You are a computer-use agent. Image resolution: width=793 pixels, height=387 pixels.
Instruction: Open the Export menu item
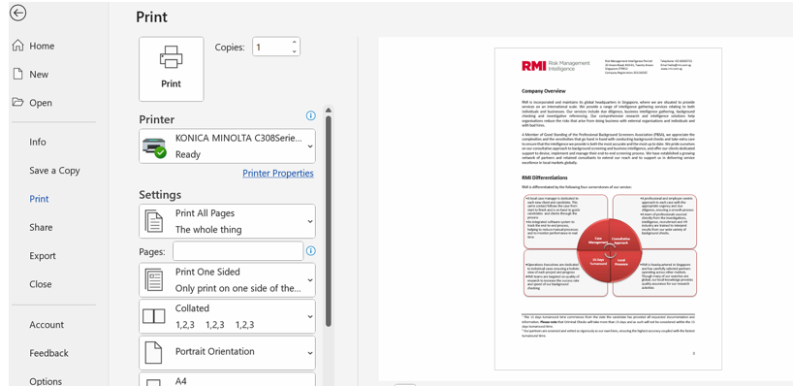(x=43, y=256)
